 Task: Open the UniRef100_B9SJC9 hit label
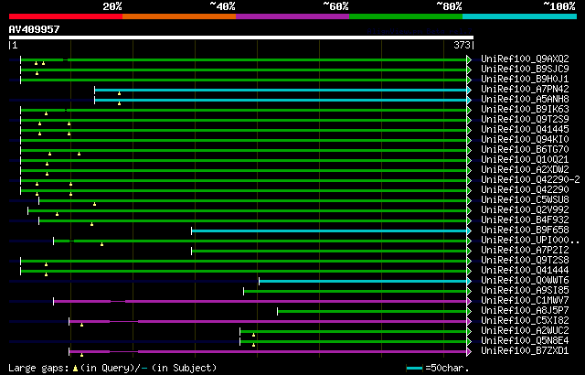pyautogui.click(x=525, y=69)
